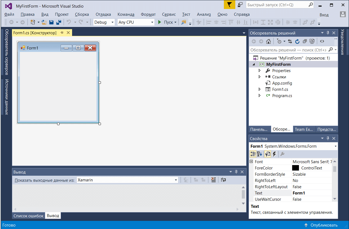Open the Источники данных side tab

pyautogui.click(x=7, y=97)
